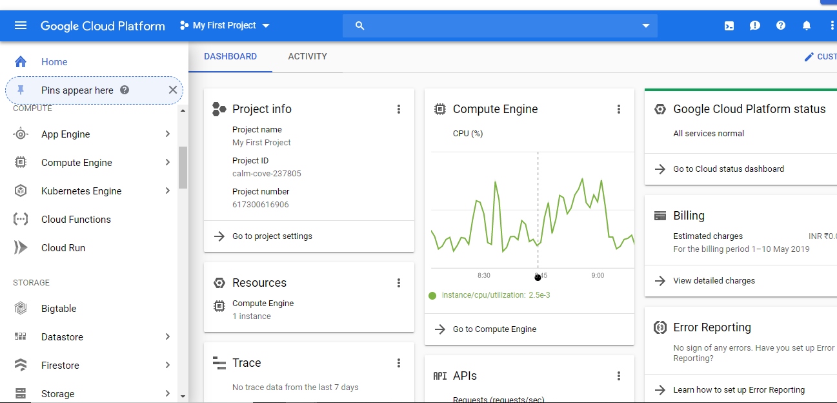The image size is (837, 403).
Task: Dismiss the Pins appear here hint
Action: click(172, 90)
